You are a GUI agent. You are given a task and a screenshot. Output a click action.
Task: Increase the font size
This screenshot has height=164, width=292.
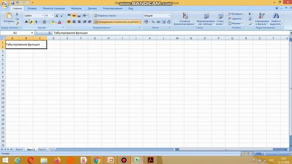(x=57, y=16)
